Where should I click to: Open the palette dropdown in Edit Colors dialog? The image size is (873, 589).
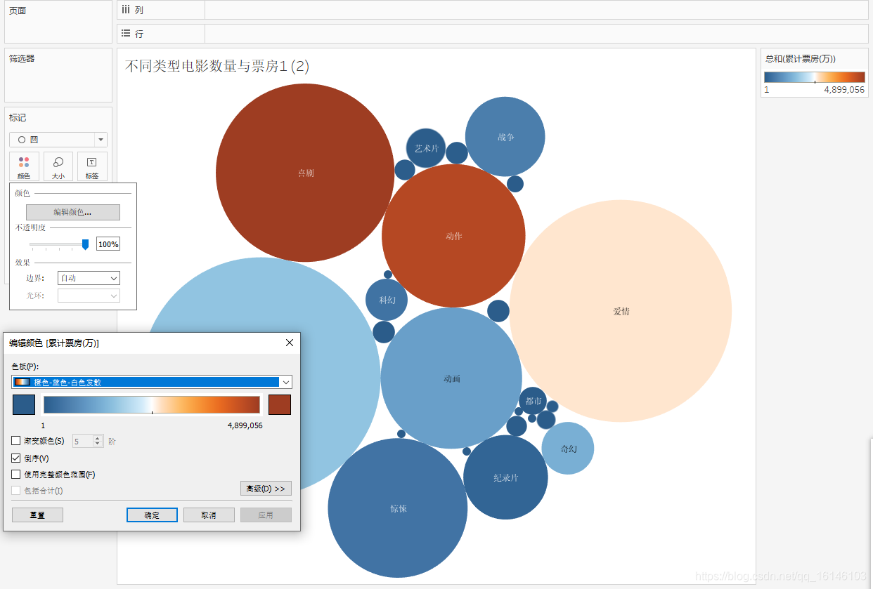pos(152,382)
